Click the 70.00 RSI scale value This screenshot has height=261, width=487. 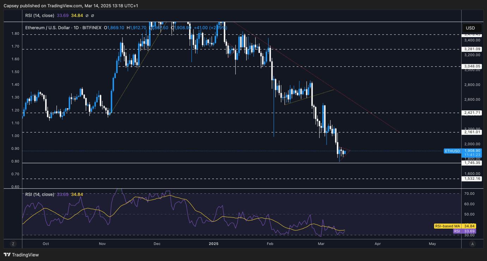click(x=469, y=194)
